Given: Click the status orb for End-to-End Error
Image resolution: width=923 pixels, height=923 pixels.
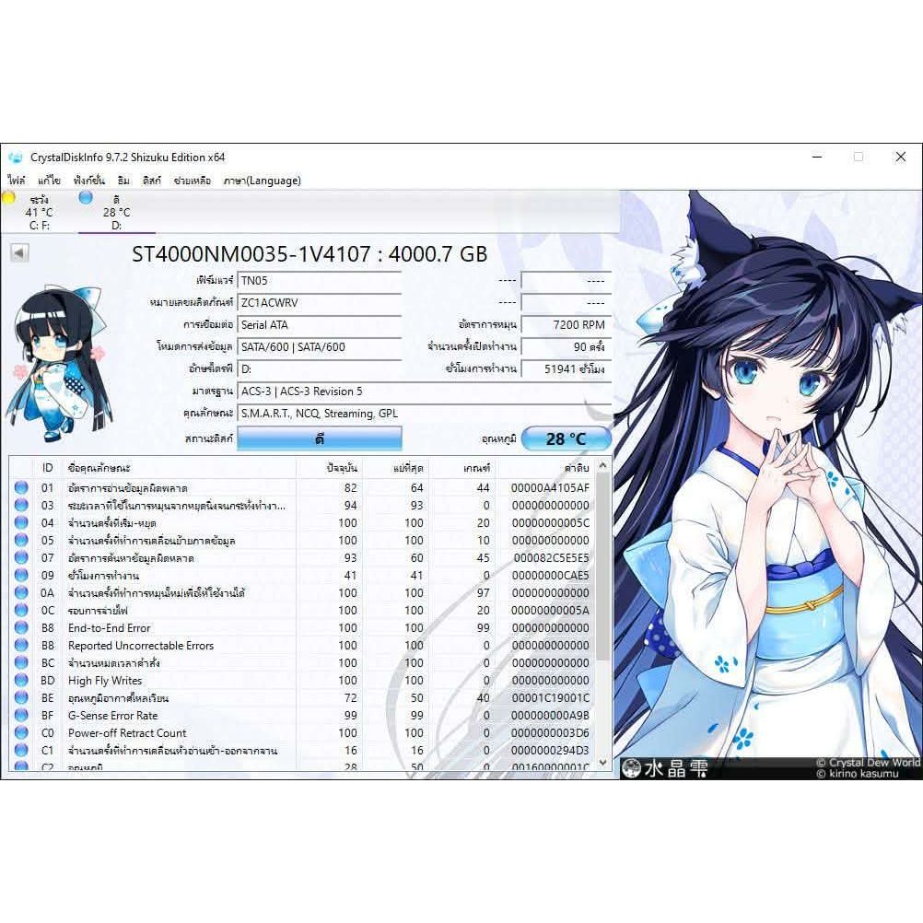Looking at the screenshot, I should pyautogui.click(x=21, y=628).
